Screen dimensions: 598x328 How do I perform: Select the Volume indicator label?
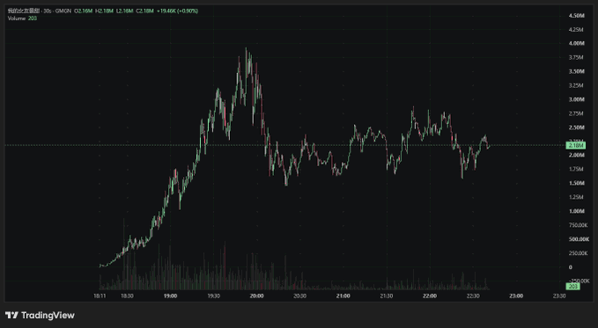point(17,18)
